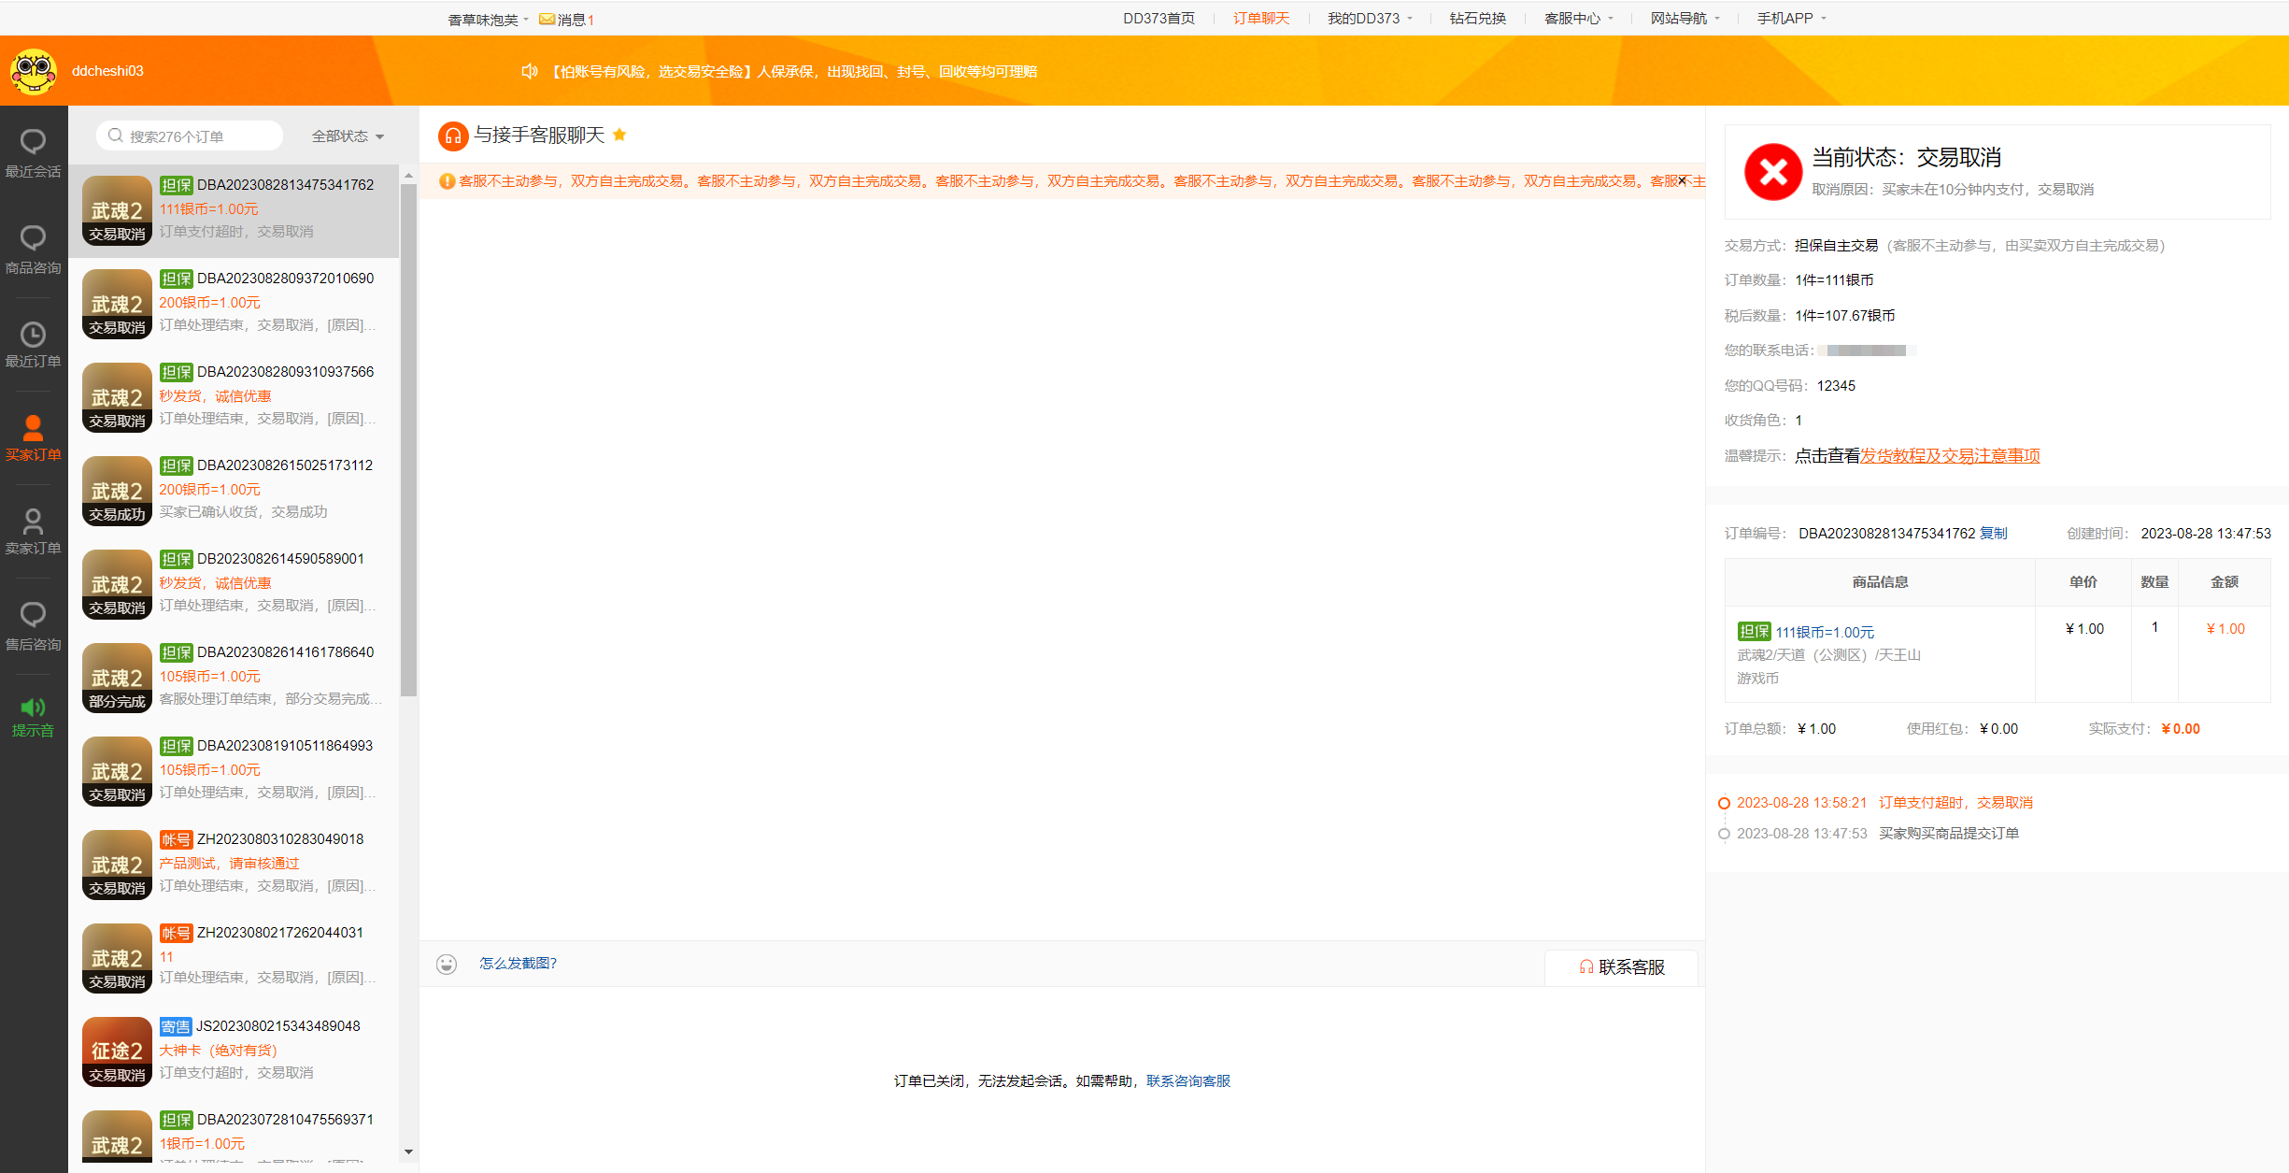Screen dimensions: 2289x1173
Task: Select order ZH2023080217262044031
Action: click(x=234, y=958)
